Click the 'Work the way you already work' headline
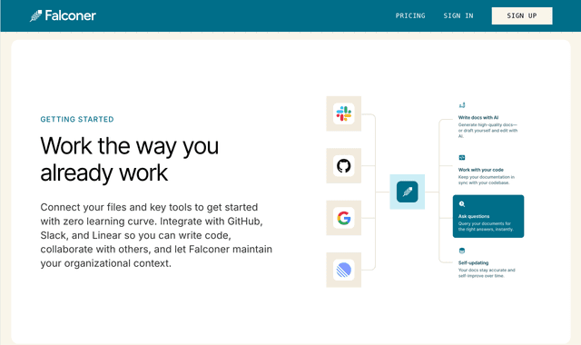Viewport: 581px width, 345px height. pyautogui.click(x=130, y=160)
